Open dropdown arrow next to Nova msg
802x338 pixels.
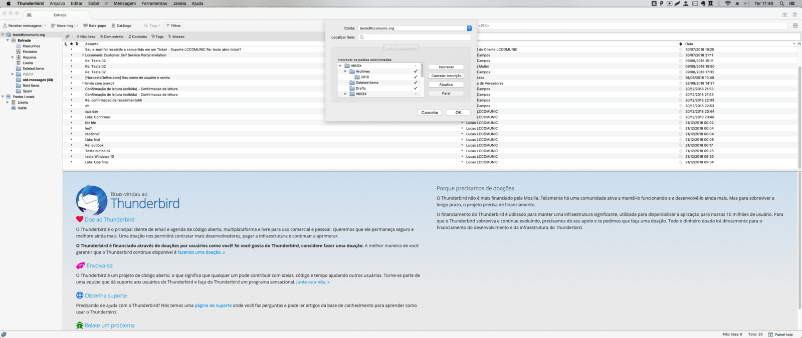[77, 26]
